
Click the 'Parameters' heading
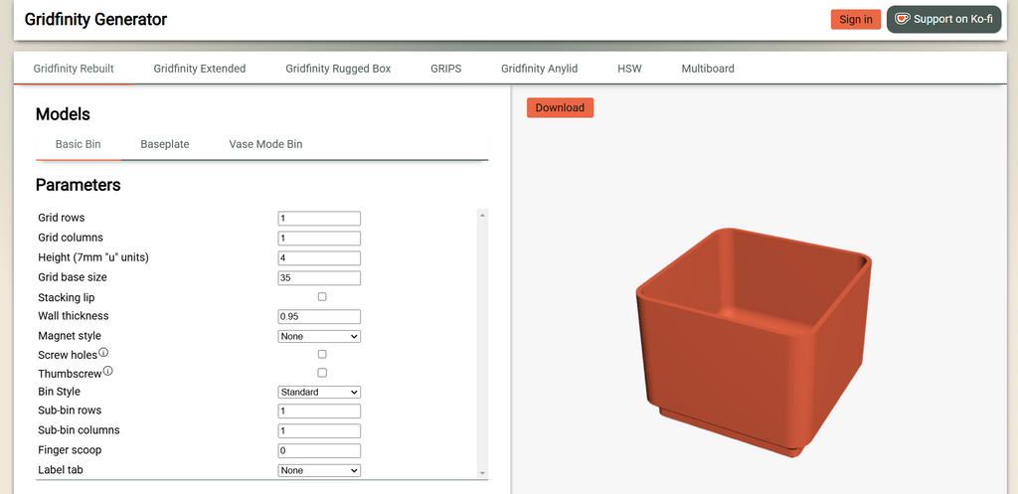pos(78,185)
